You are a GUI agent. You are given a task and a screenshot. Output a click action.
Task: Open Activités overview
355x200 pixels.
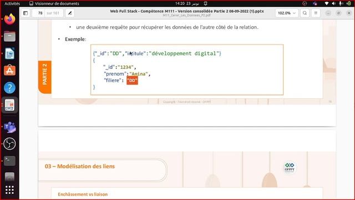pyautogui.click(x=12, y=3)
